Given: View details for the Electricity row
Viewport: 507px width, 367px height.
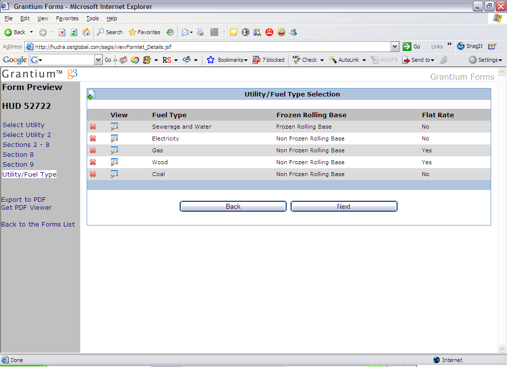Looking at the screenshot, I should pyautogui.click(x=114, y=138).
